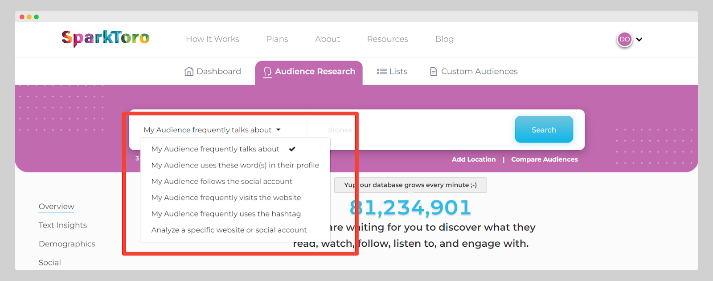Open Text Insights in sidebar

(63, 225)
